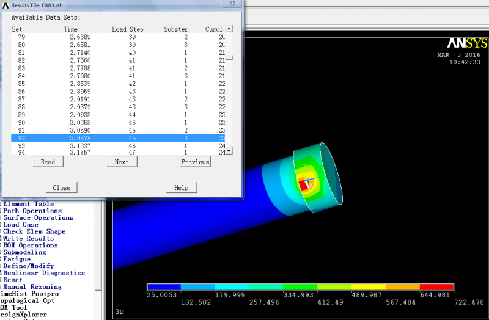Expand Path Operations menu item
Image resolution: width=489 pixels, height=320 pixels.
32,211
